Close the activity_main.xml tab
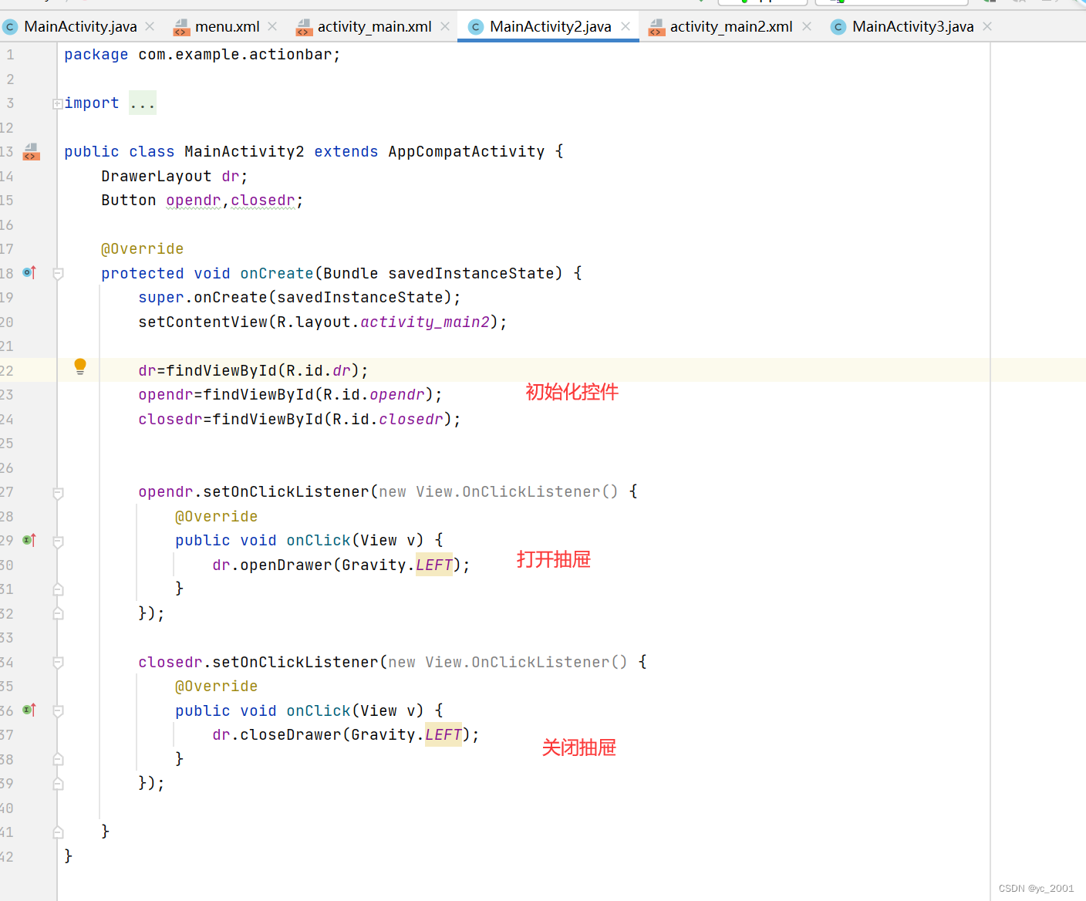1086x901 pixels. coord(444,25)
